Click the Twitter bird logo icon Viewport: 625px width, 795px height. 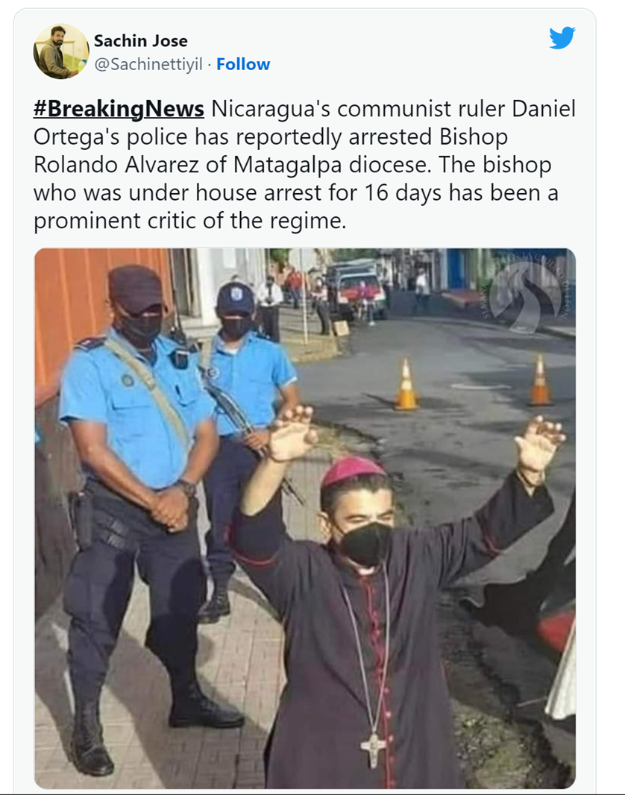coord(562,38)
